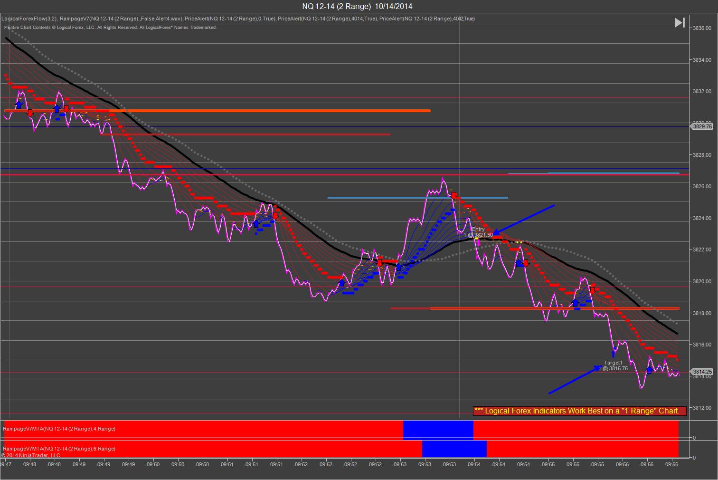
Task: Select the steel-blue horizontal line near 3825.25
Action: [x=418, y=198]
